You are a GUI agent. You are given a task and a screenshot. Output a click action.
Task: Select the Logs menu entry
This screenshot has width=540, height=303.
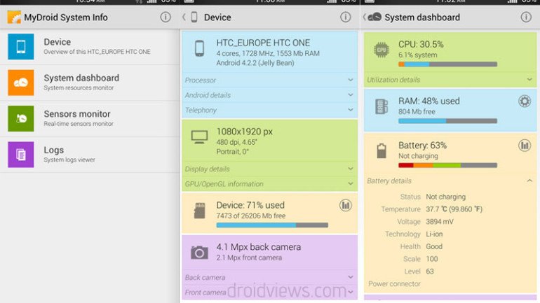[90, 155]
